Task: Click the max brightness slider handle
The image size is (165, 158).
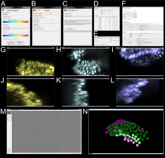Action: click(98, 41)
